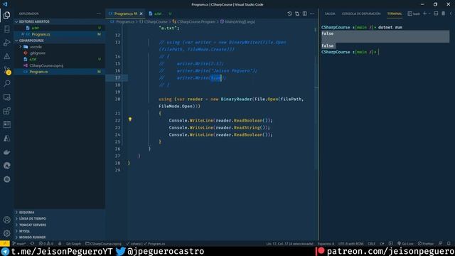Open the Search view magnifier icon
The height and width of the screenshot is (256, 455).
click(x=6, y=84)
